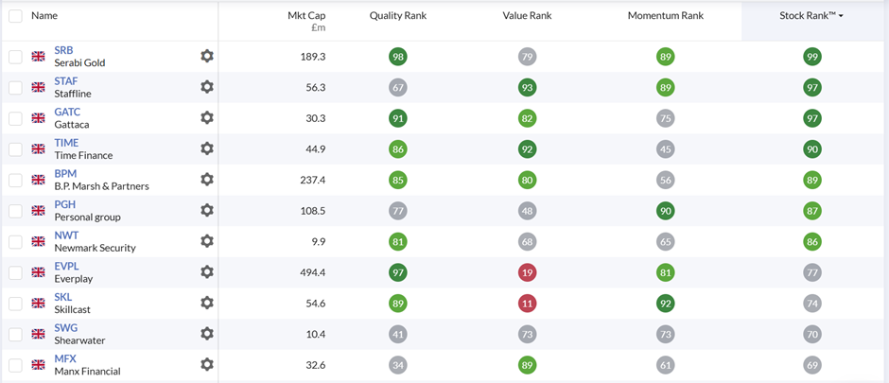Click the UK flag icon beside Manx Financial
This screenshot has width=889, height=383.
point(39,365)
